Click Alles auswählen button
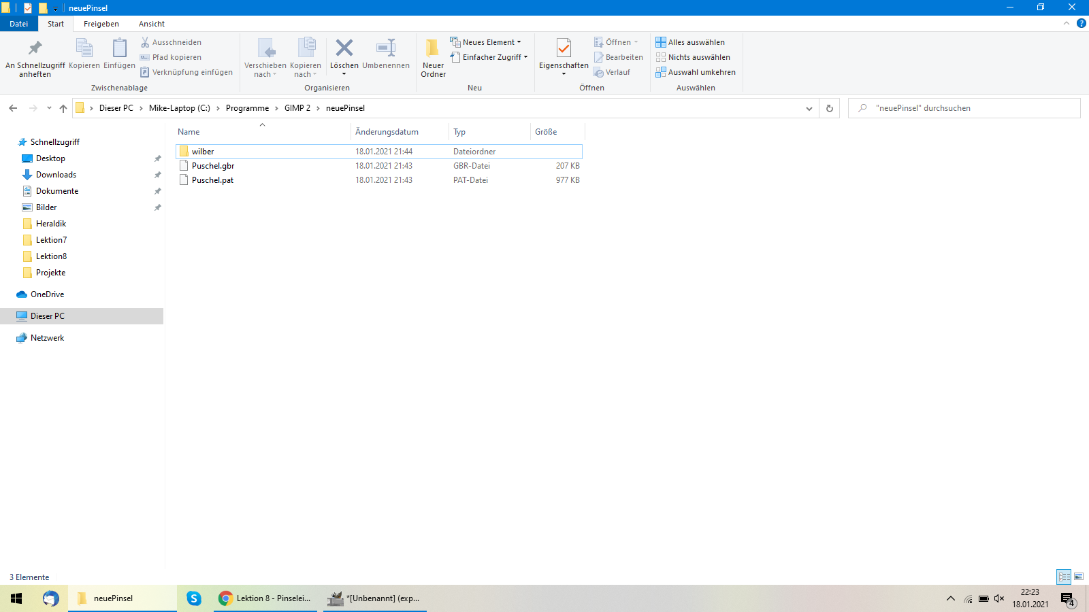The height and width of the screenshot is (612, 1089). point(690,42)
